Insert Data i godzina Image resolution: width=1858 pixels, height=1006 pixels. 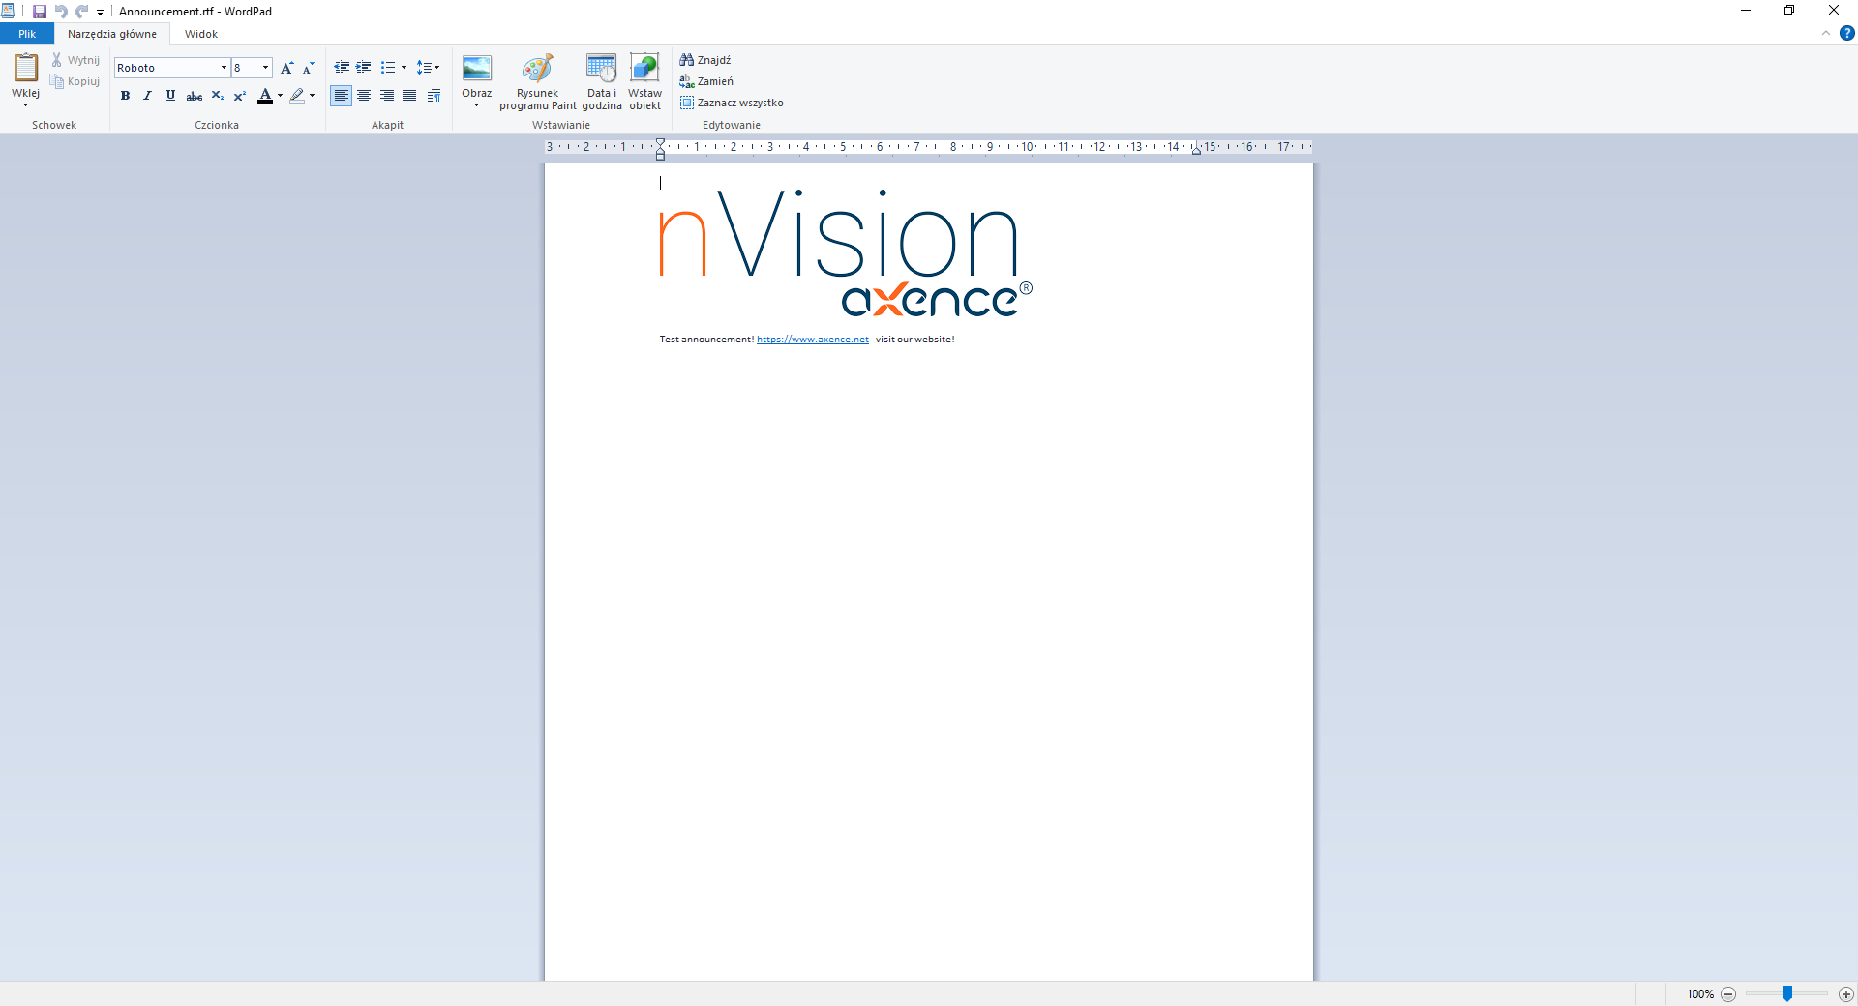click(601, 69)
